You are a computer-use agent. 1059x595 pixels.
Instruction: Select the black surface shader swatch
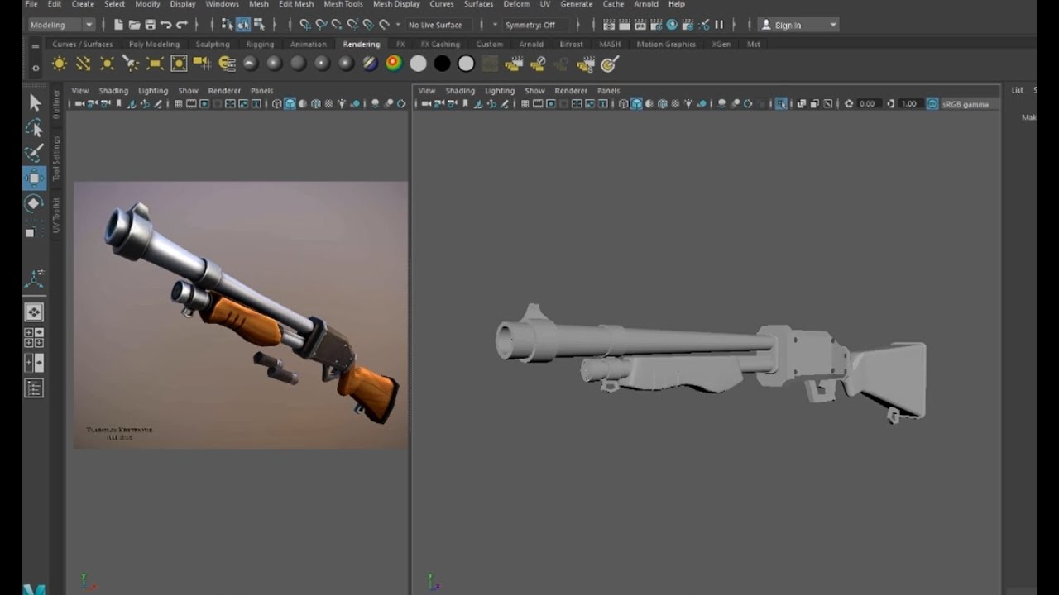coord(442,64)
